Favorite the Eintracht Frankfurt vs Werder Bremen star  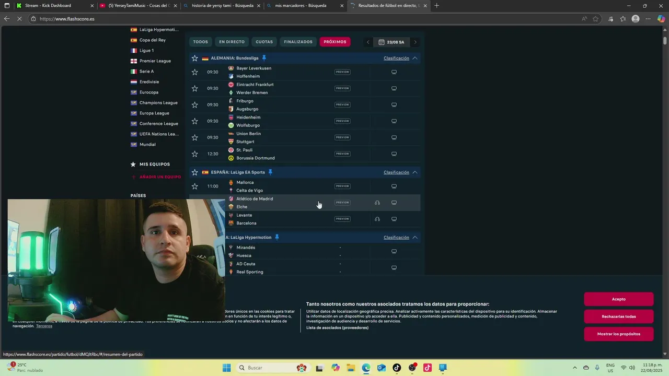[x=195, y=88]
